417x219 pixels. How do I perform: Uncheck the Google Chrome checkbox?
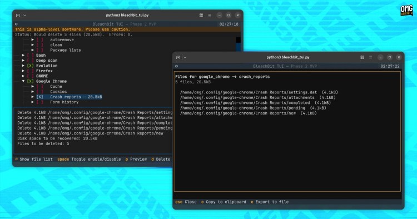coord(31,81)
